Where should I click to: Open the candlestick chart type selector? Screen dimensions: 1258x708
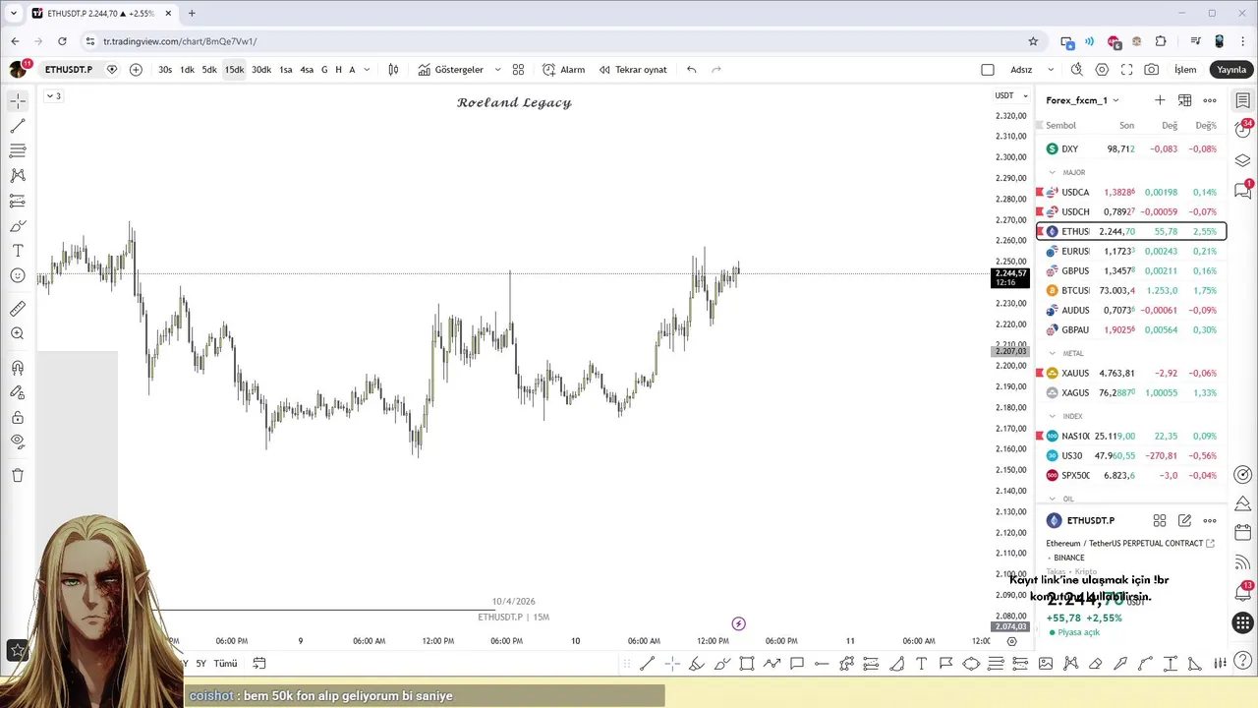point(393,70)
